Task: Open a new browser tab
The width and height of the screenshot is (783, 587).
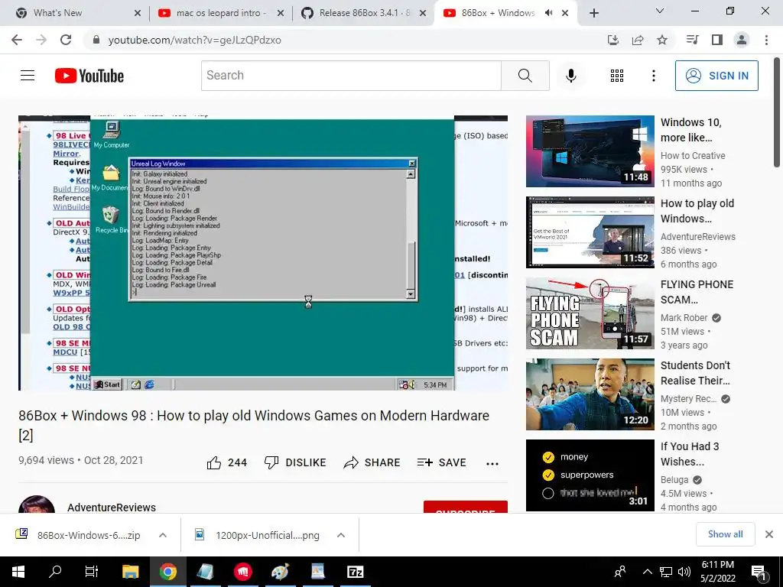Action: (593, 14)
